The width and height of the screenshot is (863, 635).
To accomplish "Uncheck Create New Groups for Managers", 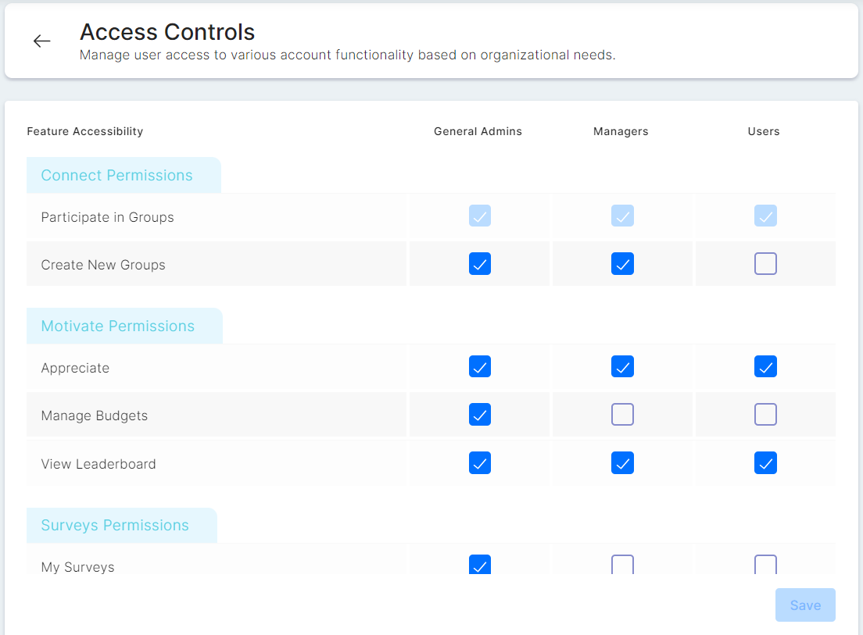I will (622, 264).
